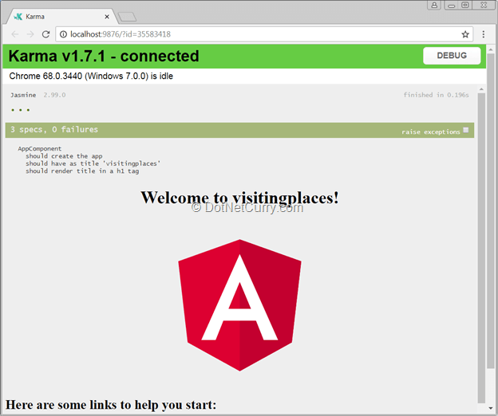
Task: Click the AppComponent suite link
Action: pyautogui.click(x=40, y=148)
